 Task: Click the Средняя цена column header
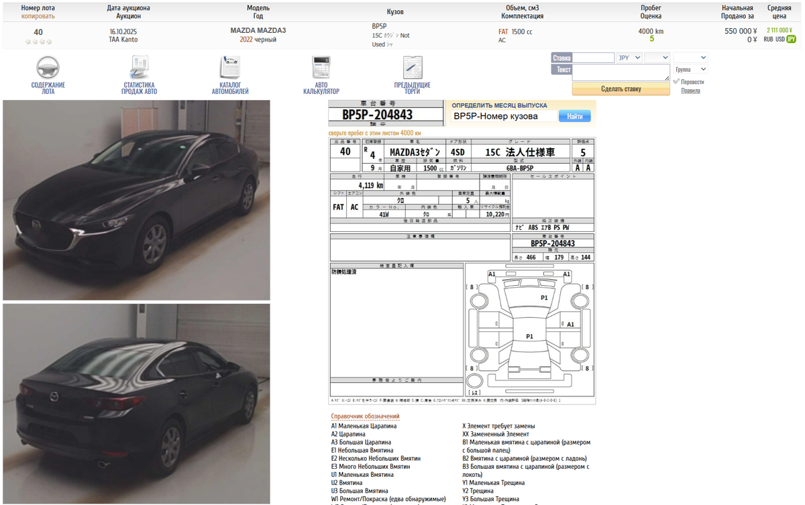click(x=779, y=12)
